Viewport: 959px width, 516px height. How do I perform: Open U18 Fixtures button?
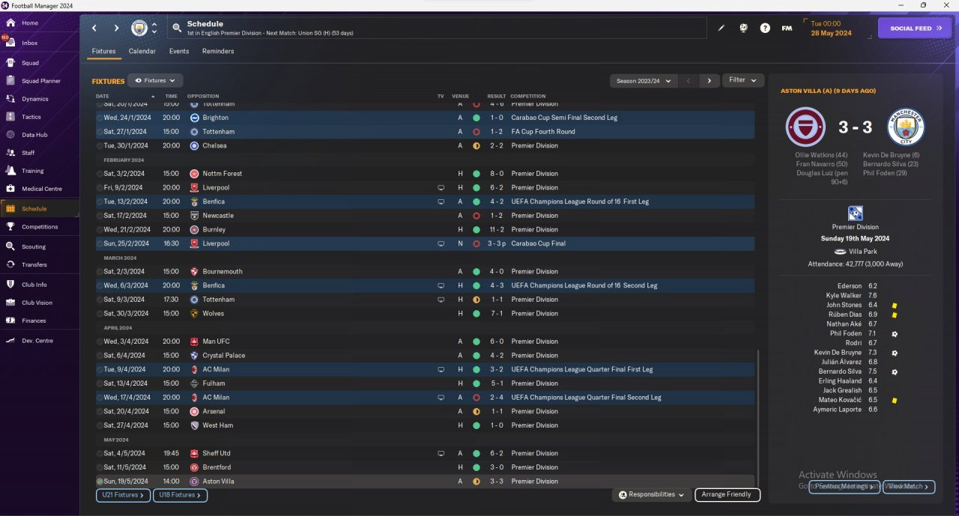point(180,495)
